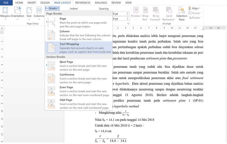Click the words 'hyperbolic method' in document
Viewport: 227px width, 144px height.
(x=127, y=106)
